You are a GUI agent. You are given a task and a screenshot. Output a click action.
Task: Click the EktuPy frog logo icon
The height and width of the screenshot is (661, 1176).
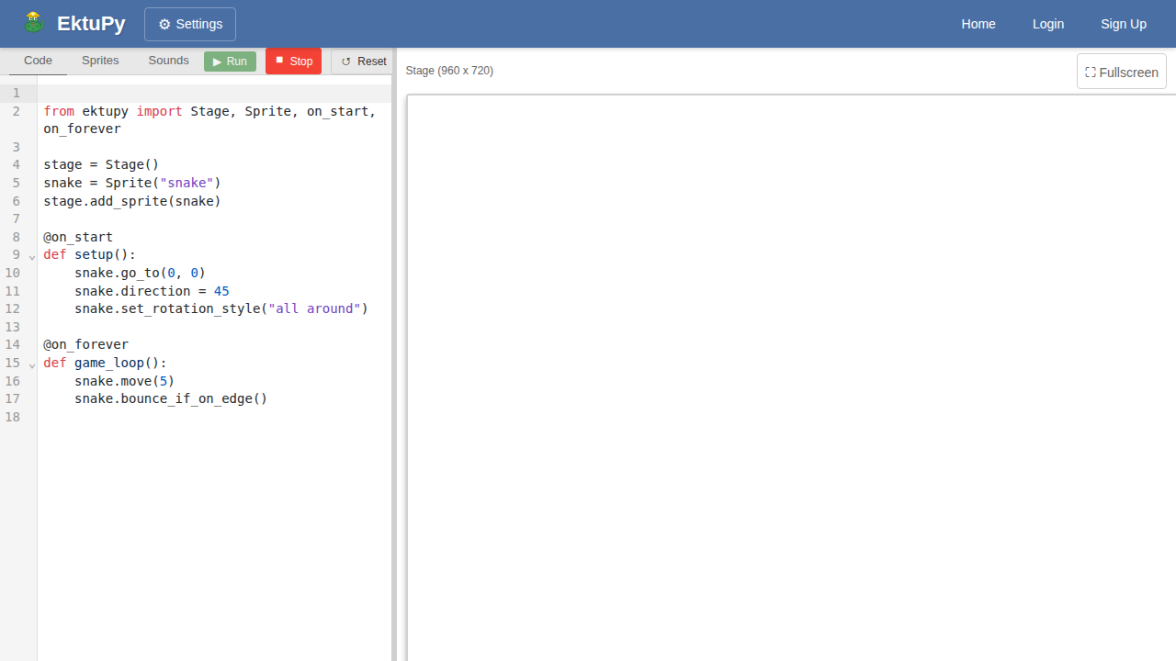point(34,23)
